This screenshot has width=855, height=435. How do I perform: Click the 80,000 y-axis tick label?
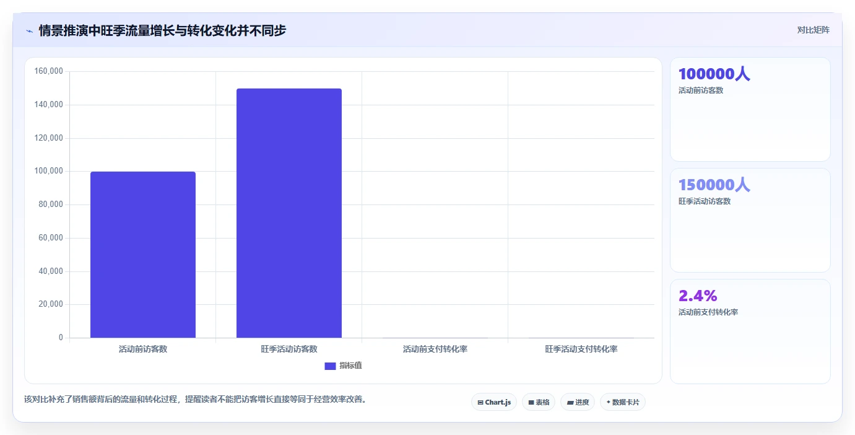point(51,204)
